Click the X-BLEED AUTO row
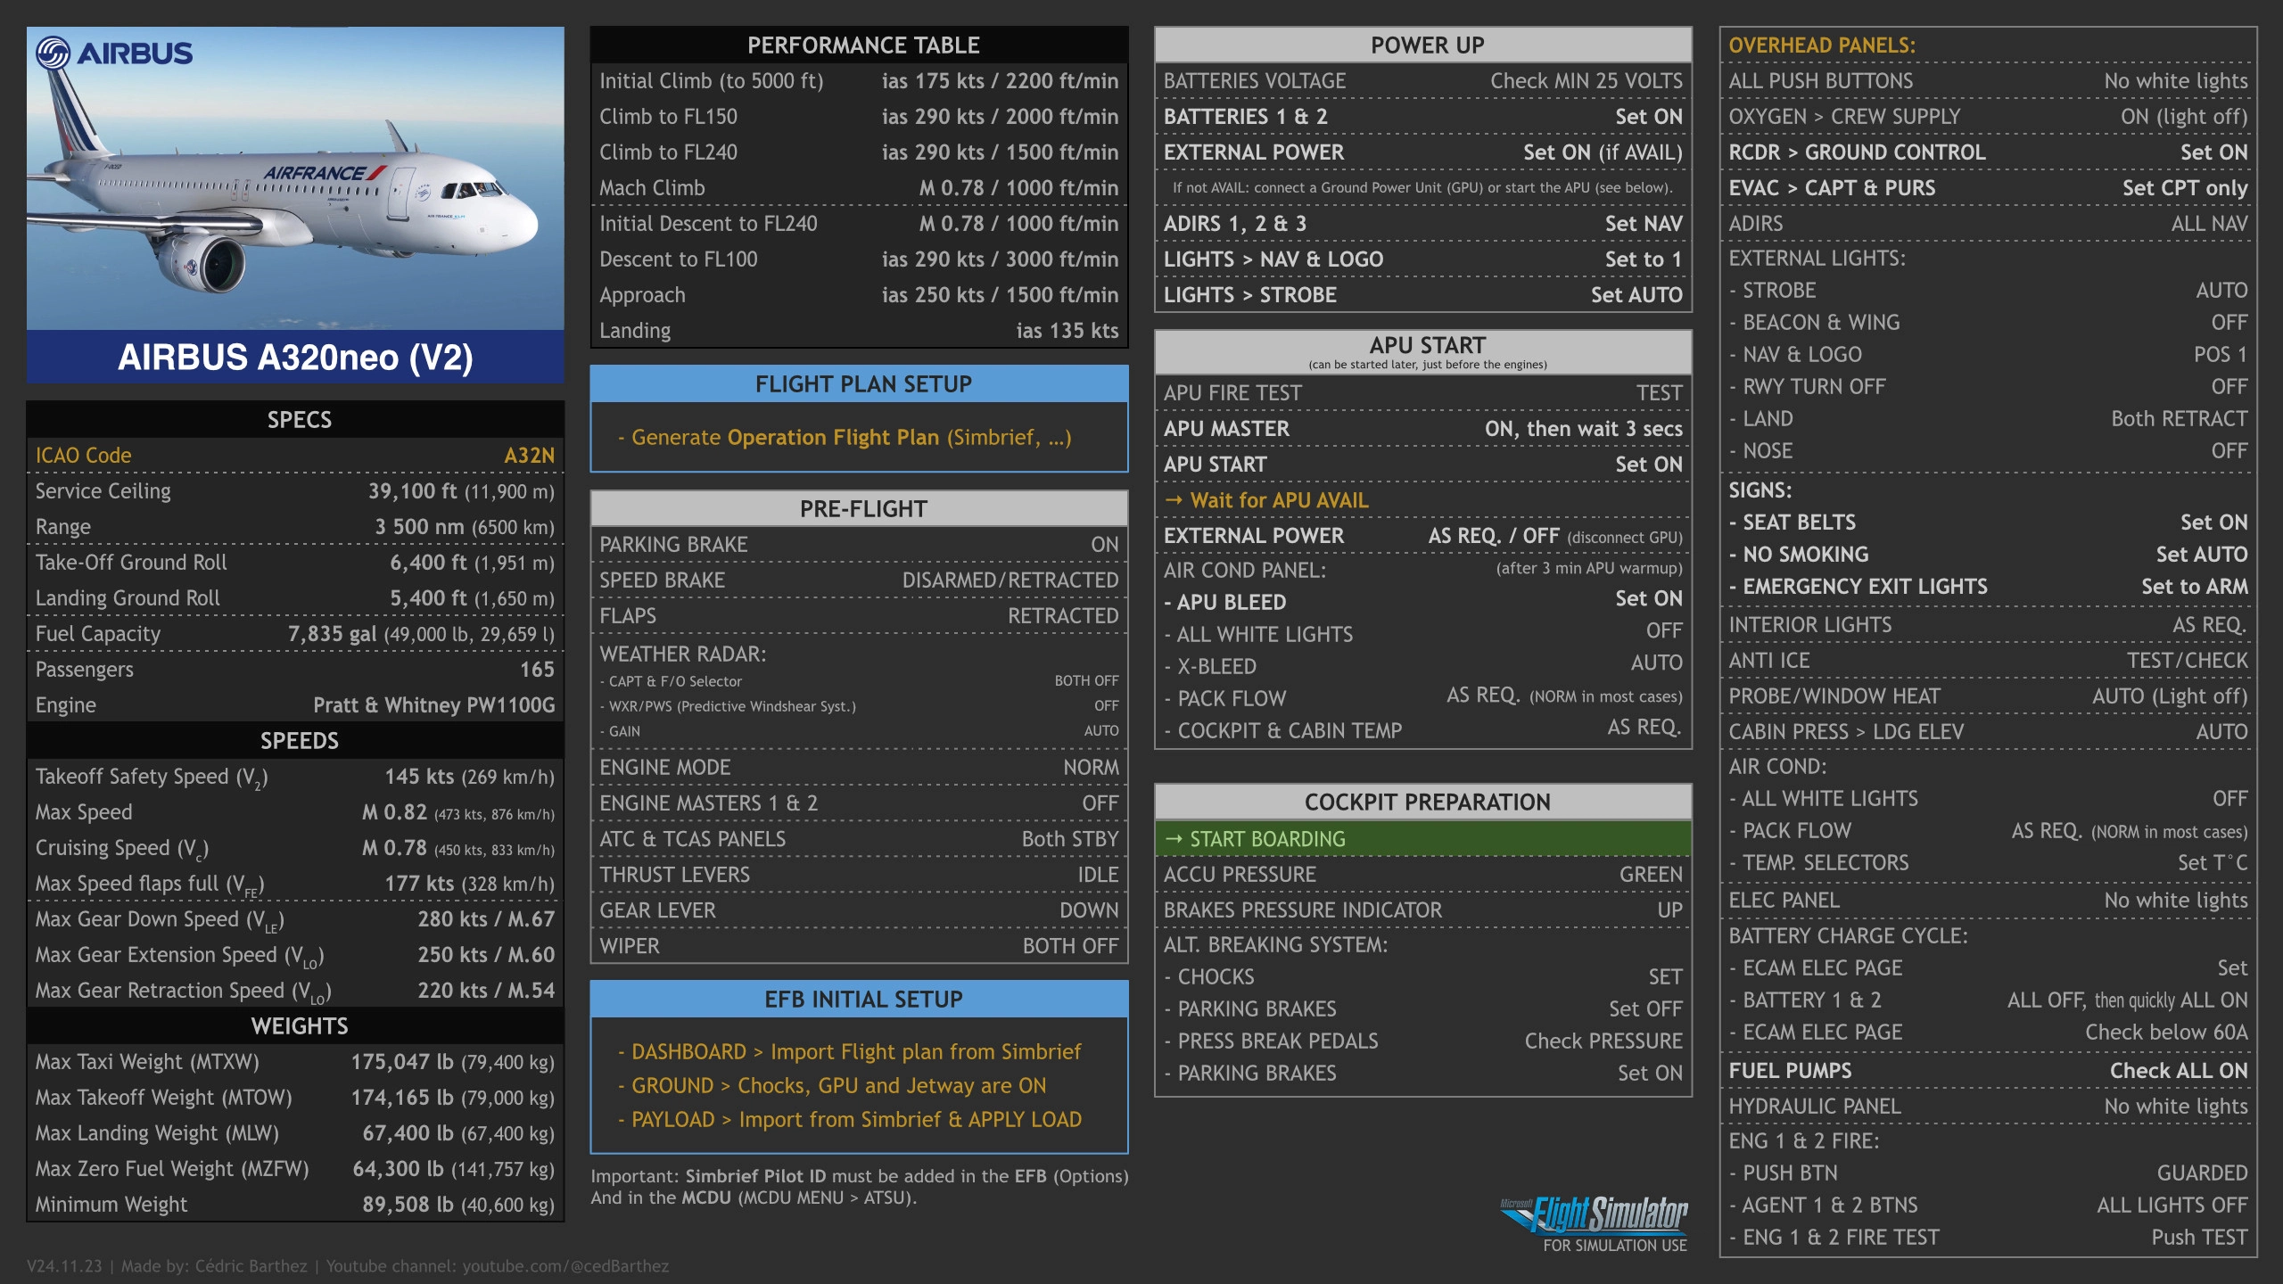The width and height of the screenshot is (2283, 1284). click(1423, 665)
